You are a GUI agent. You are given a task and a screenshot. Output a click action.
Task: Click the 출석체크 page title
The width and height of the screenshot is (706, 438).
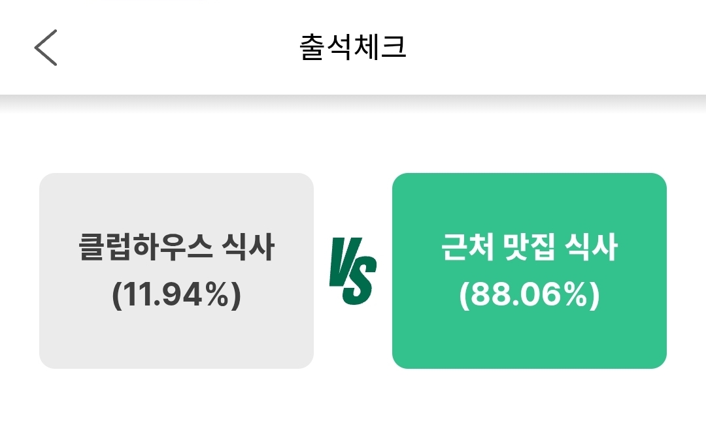click(353, 48)
